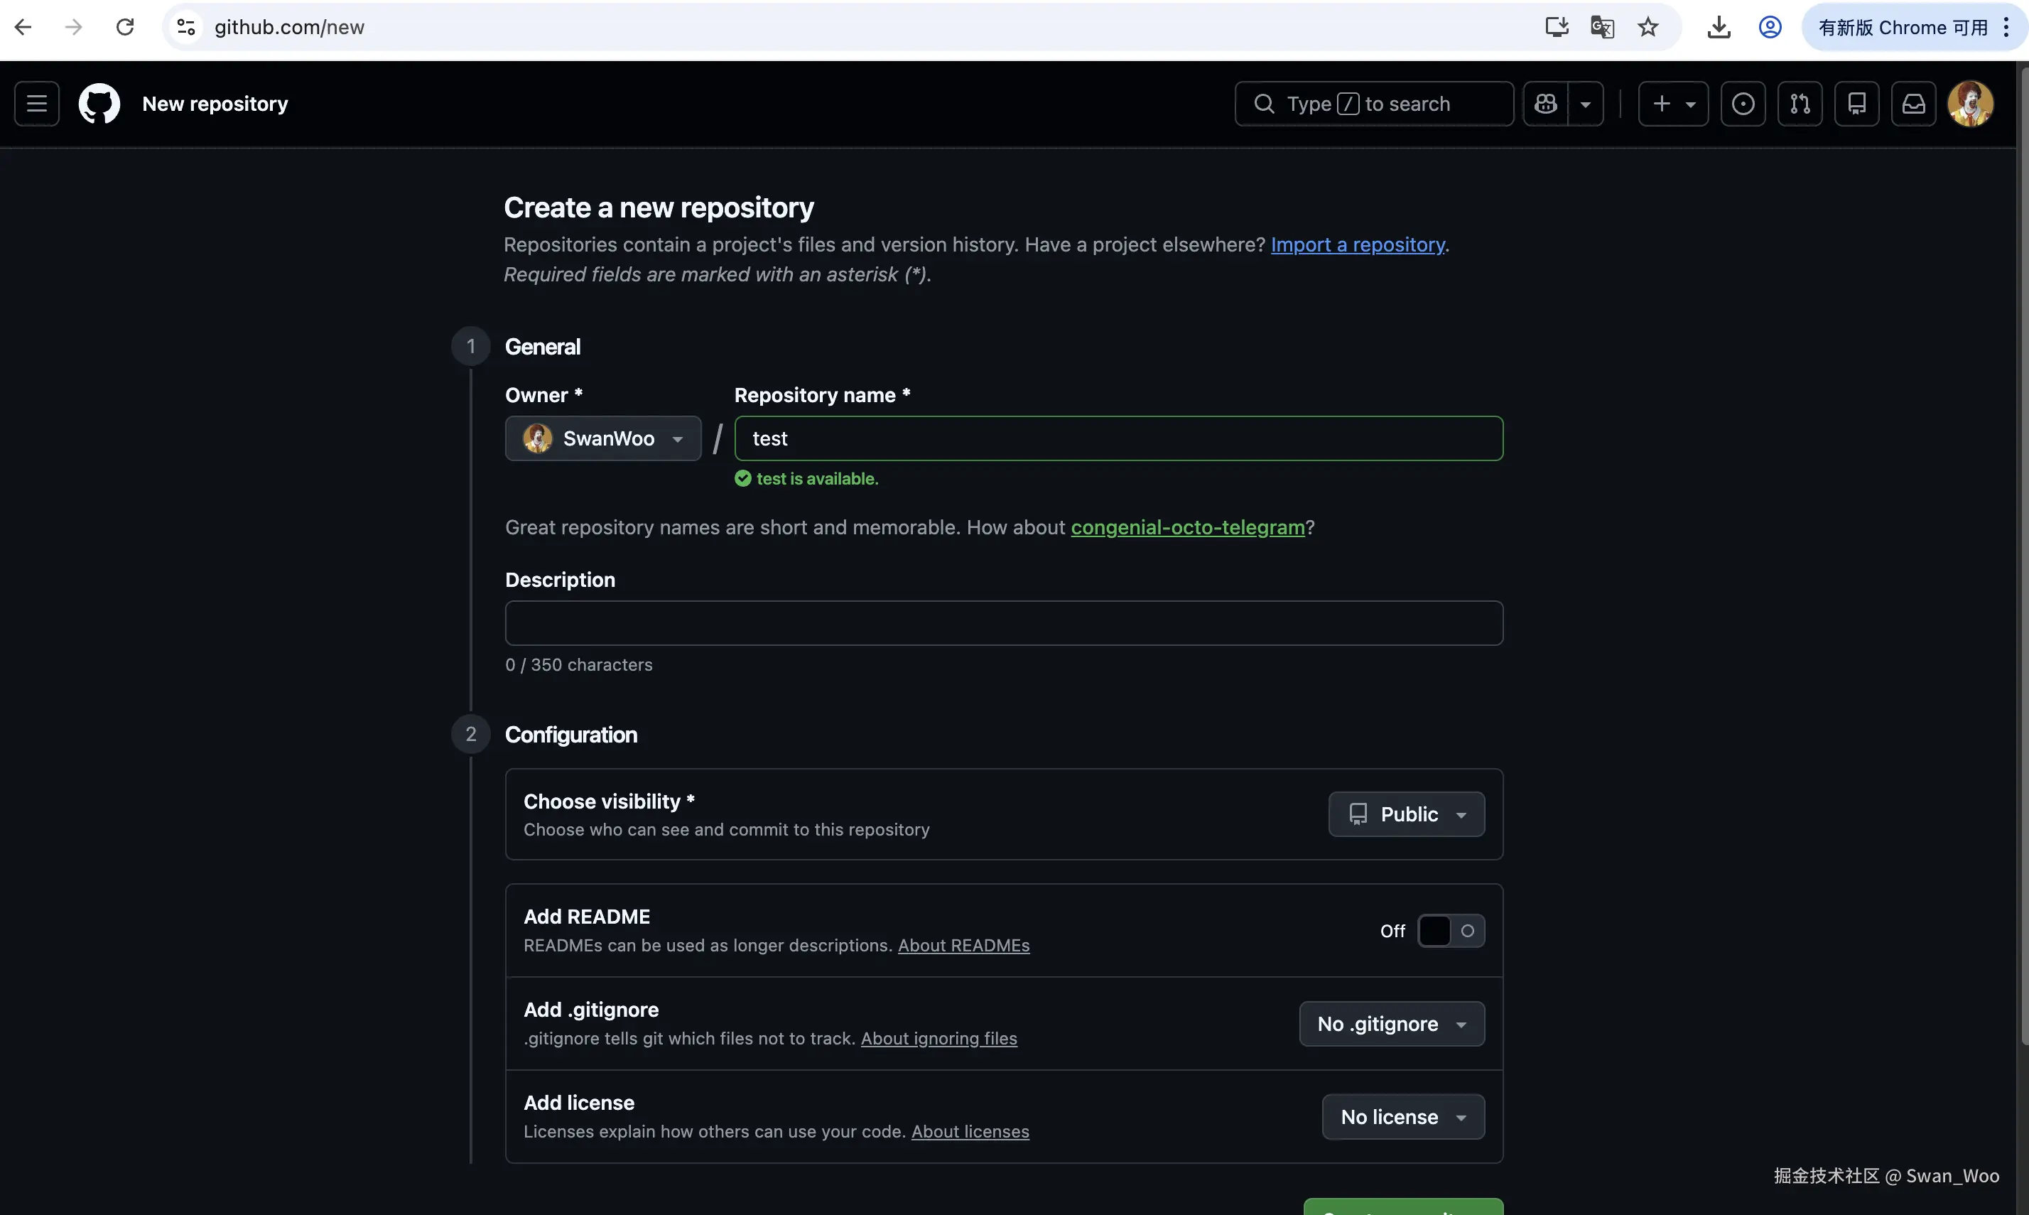Expand the SwanWoo owner dropdown
Screen dimensions: 2029x1215
pos(603,439)
